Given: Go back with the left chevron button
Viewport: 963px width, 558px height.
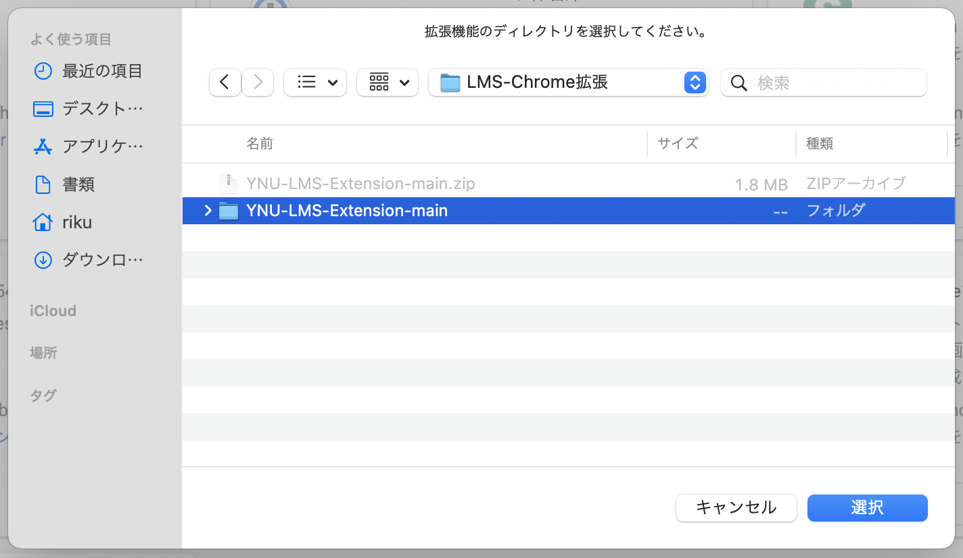Looking at the screenshot, I should 225,82.
